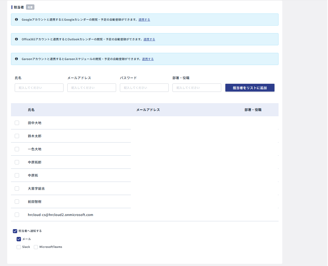
Task: Click the info icon in the Google banner
Action: 16,19
